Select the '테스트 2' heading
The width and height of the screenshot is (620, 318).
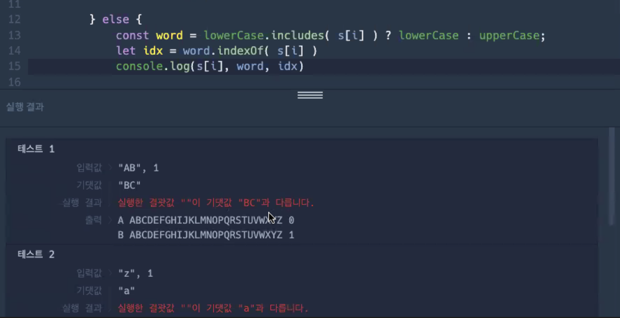coord(36,254)
